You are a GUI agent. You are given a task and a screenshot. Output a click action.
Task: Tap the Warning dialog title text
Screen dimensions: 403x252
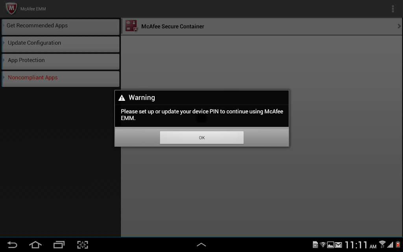coord(142,98)
